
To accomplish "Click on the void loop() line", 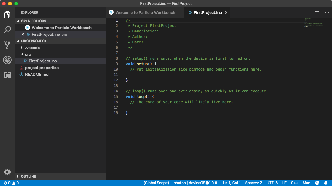I will click(x=140, y=97).
